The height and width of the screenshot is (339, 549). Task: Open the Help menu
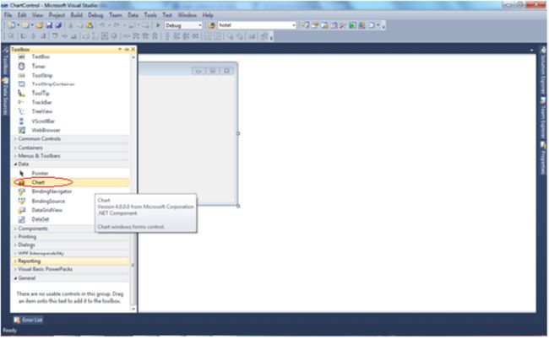208,15
